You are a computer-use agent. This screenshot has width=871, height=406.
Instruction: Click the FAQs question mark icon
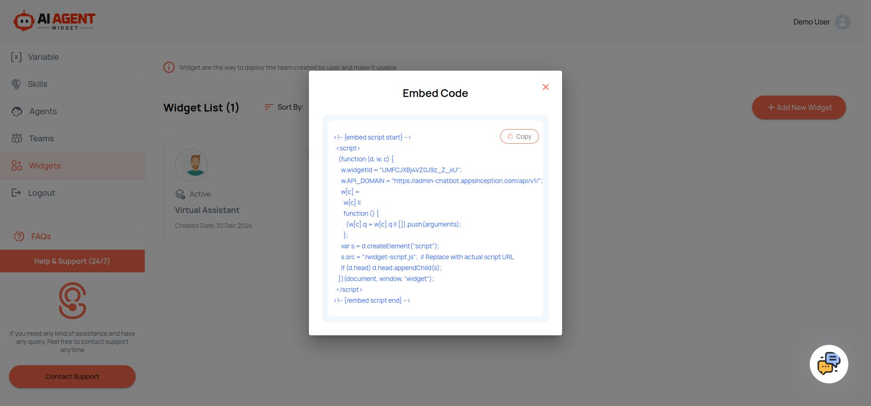19,237
